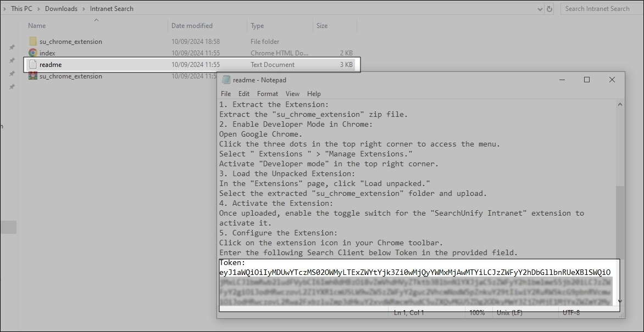Click the Name column sort arrow
This screenshot has height=332, width=644.
96,20
